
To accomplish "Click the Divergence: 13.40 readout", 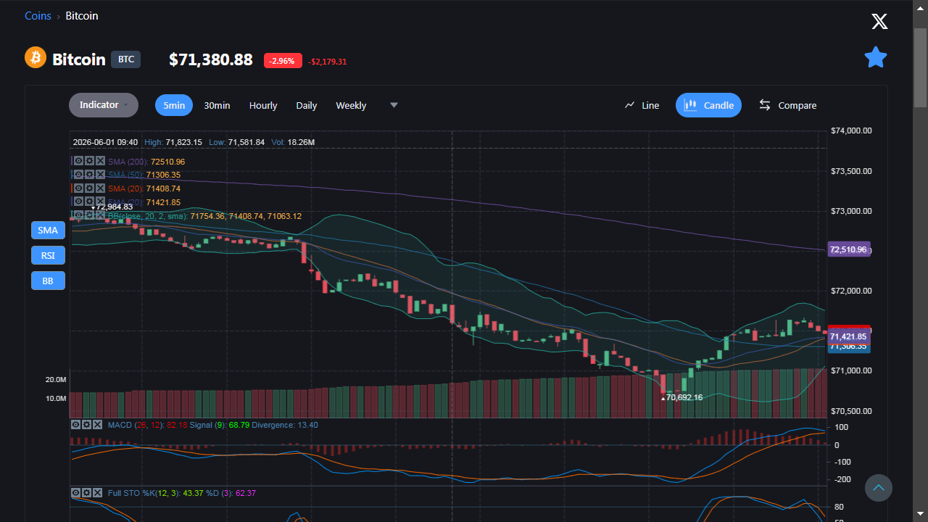I will pos(285,425).
